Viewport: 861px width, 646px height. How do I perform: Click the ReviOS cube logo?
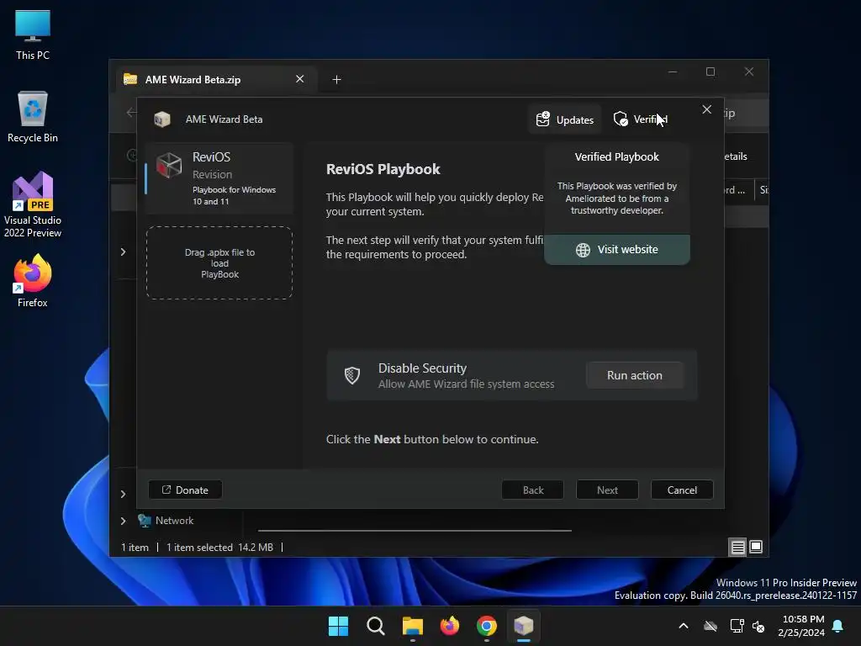[x=168, y=166]
